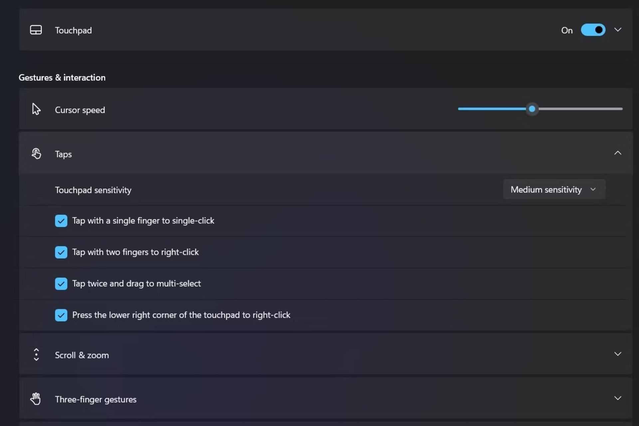
Task: Open the Medium sensitivity dropdown
Action: (x=554, y=189)
